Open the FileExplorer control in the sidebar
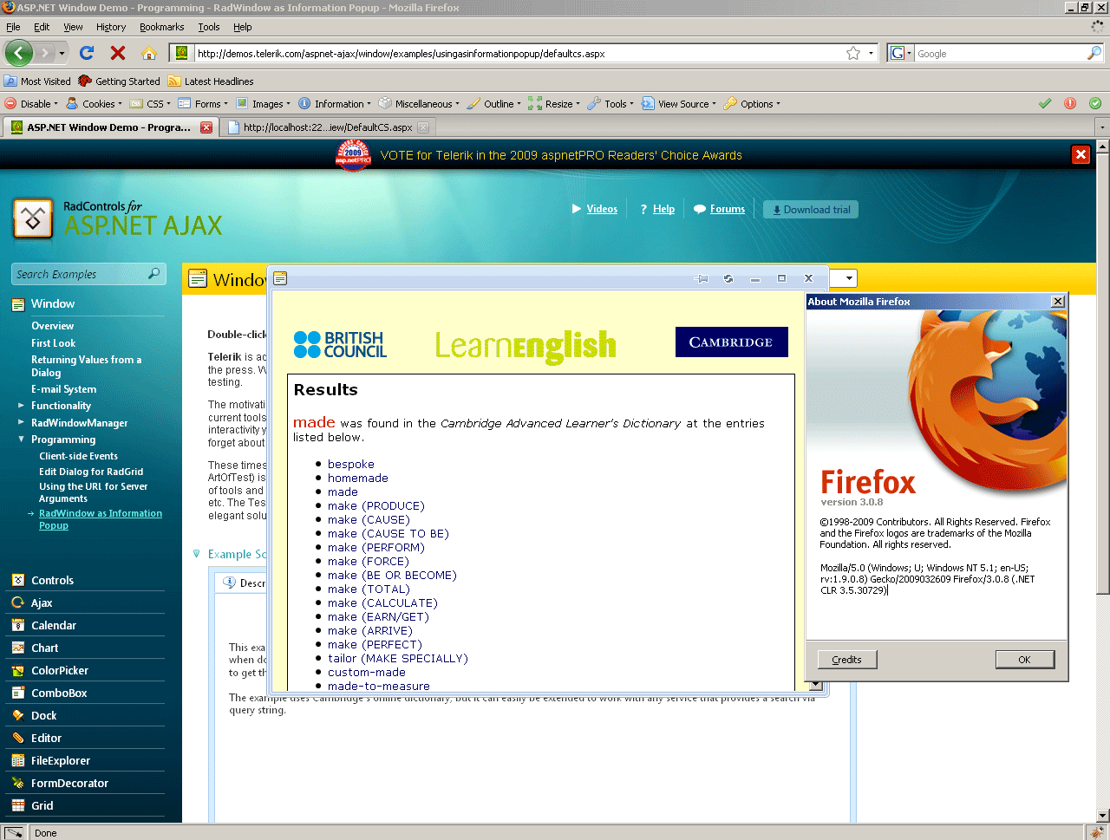This screenshot has height=840, width=1110. coord(61,761)
